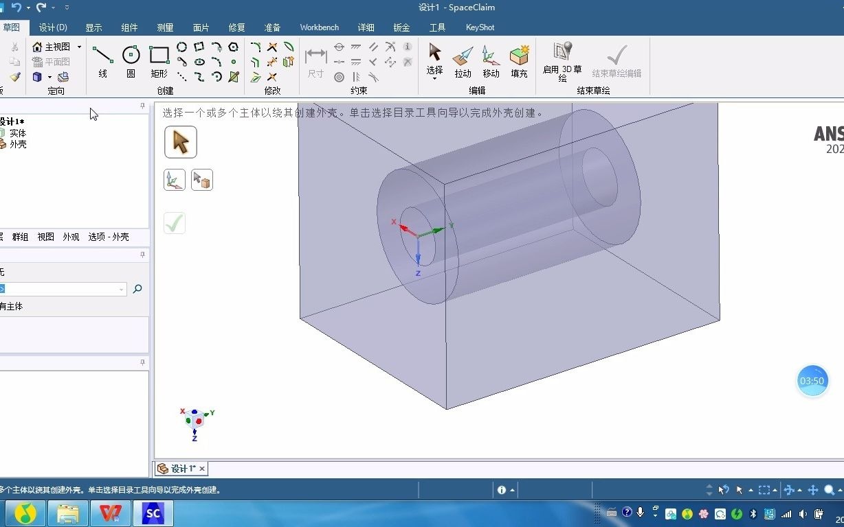Choose the offset curve tool in 修改
The image size is (844, 527).
pos(255,62)
